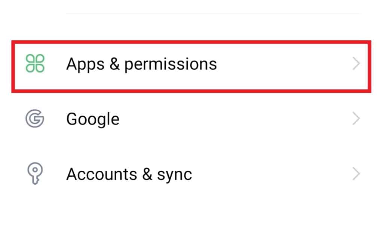
Task: Expand Apps & permissions via its chevron arrow
Action: click(x=356, y=63)
